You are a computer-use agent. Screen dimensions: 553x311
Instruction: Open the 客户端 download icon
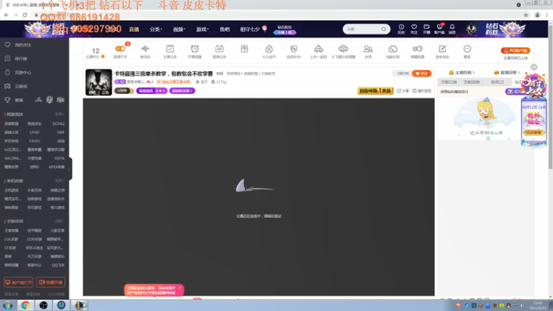click(x=439, y=29)
